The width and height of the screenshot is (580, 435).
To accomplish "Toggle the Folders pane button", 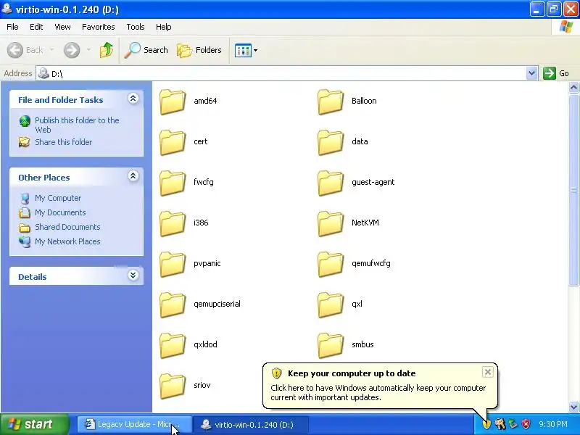I will click(199, 50).
